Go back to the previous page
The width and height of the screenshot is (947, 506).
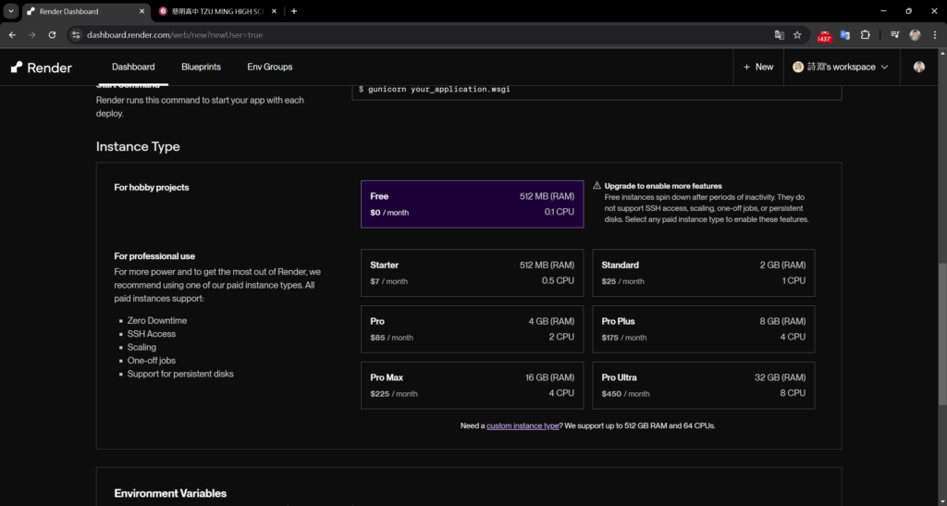[x=12, y=35]
